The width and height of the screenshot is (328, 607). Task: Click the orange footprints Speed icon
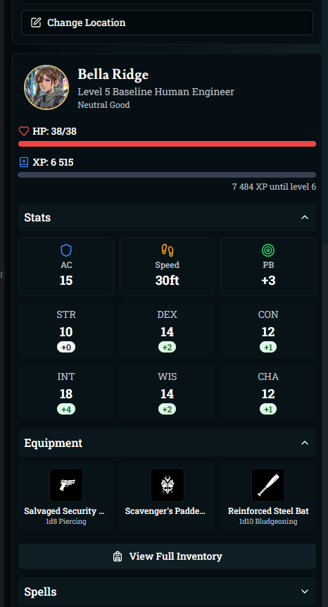pyautogui.click(x=168, y=250)
